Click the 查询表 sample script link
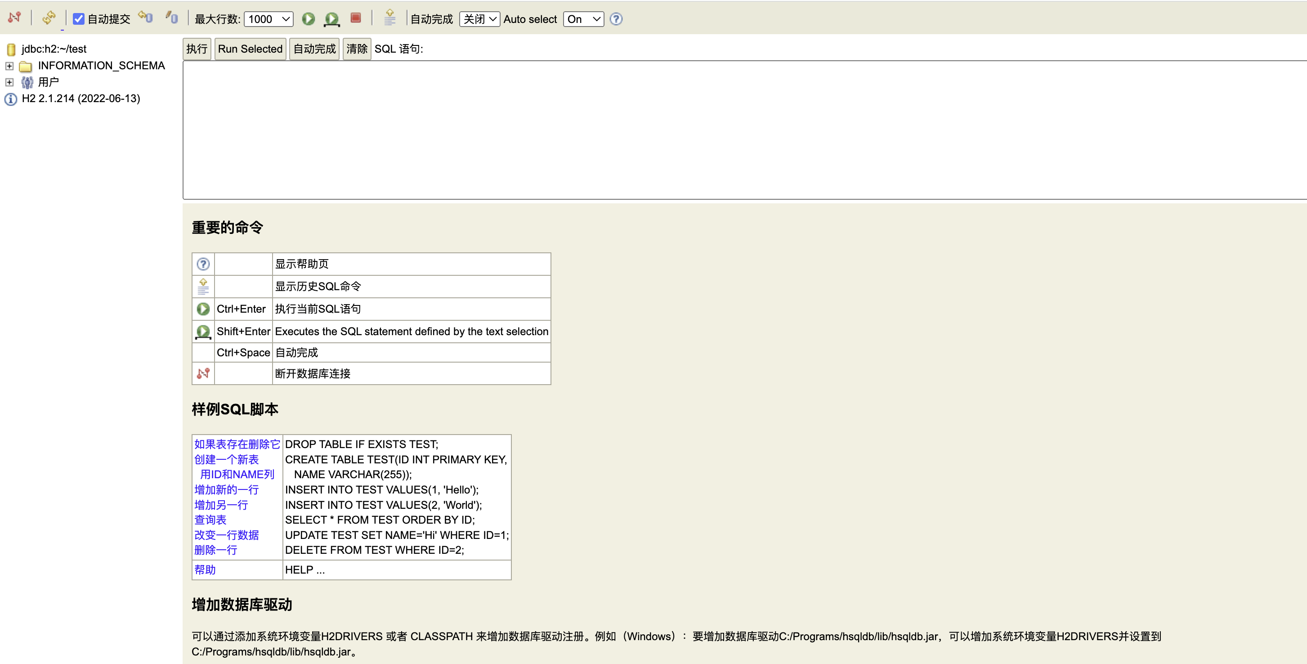Viewport: 1307px width, 664px height. (x=210, y=520)
